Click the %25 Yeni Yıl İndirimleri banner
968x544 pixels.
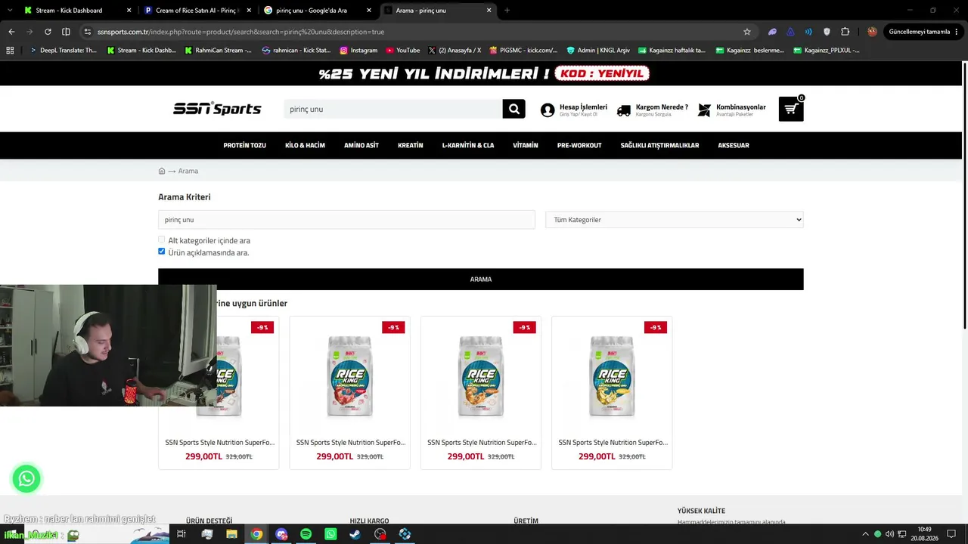484,73
